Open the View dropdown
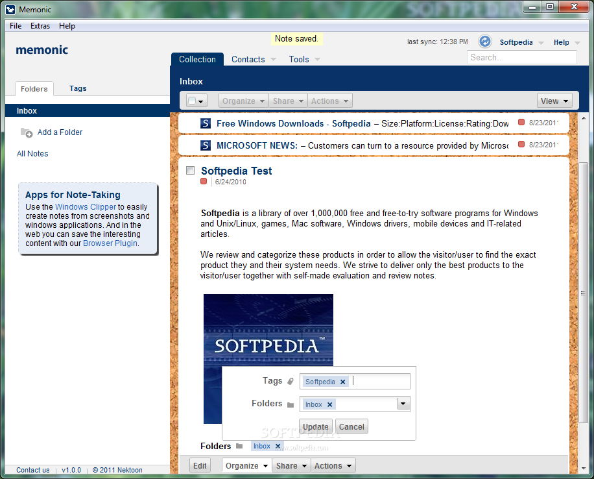Viewport: 594px width, 479px height. [554, 101]
